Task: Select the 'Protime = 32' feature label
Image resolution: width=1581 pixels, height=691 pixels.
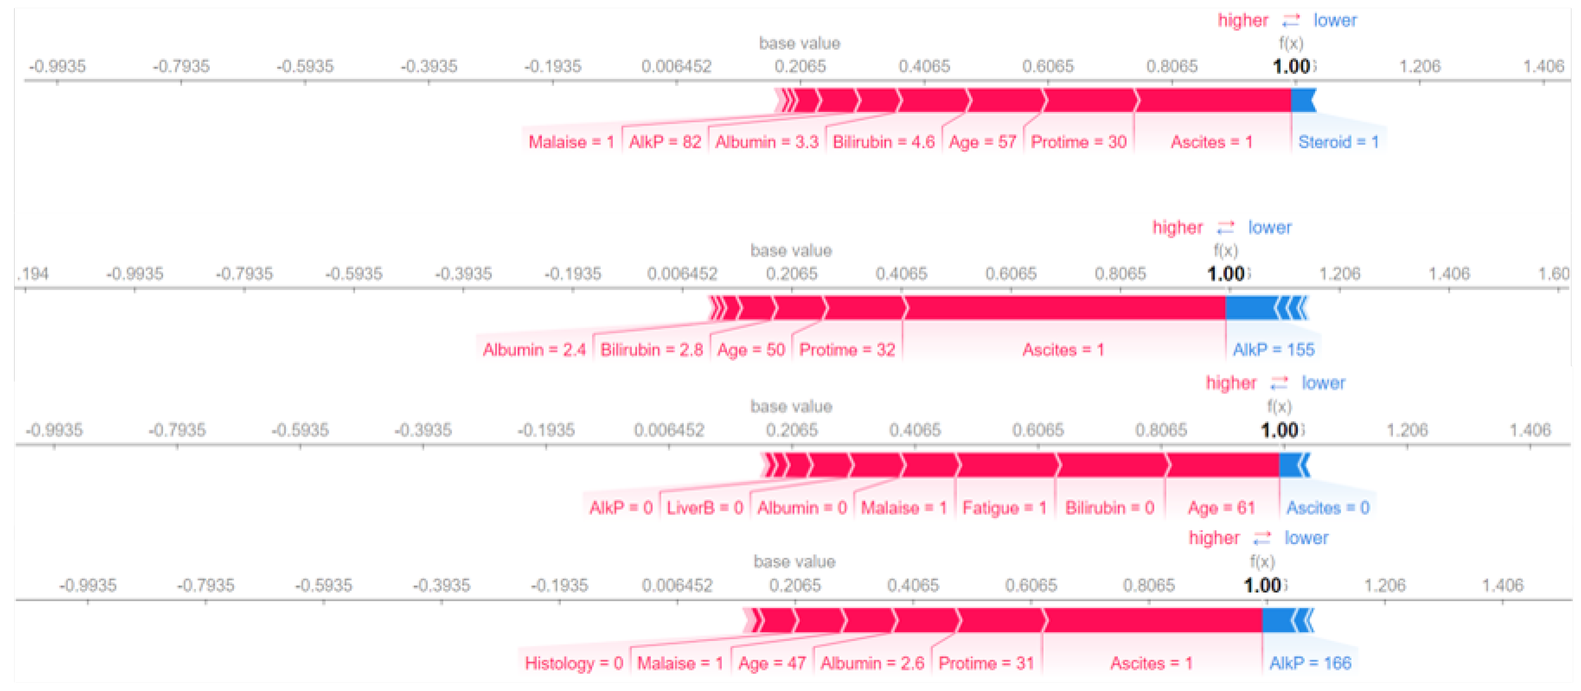Action: (847, 350)
